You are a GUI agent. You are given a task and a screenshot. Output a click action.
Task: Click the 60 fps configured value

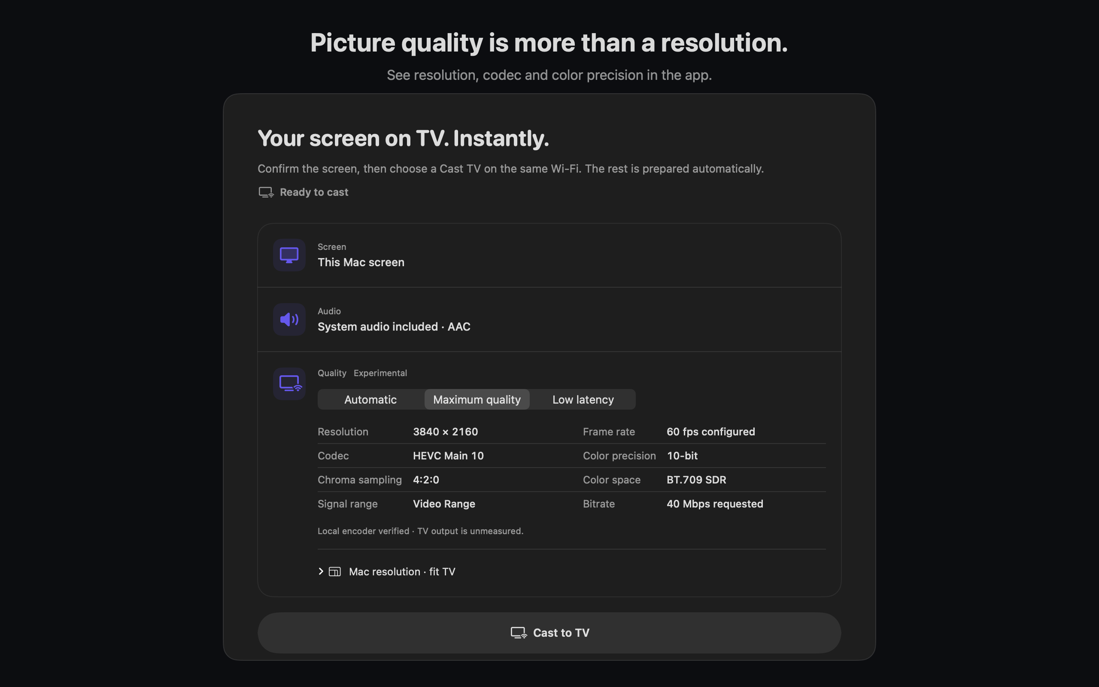[711, 432]
